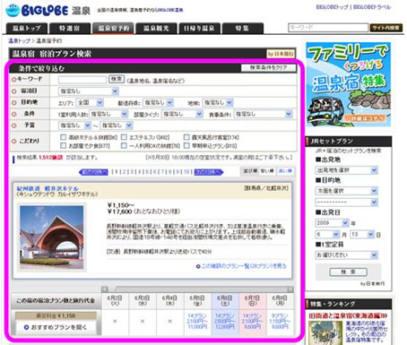Click the calendar horizontal scrollbar
407x345 pixels.
coord(197,289)
